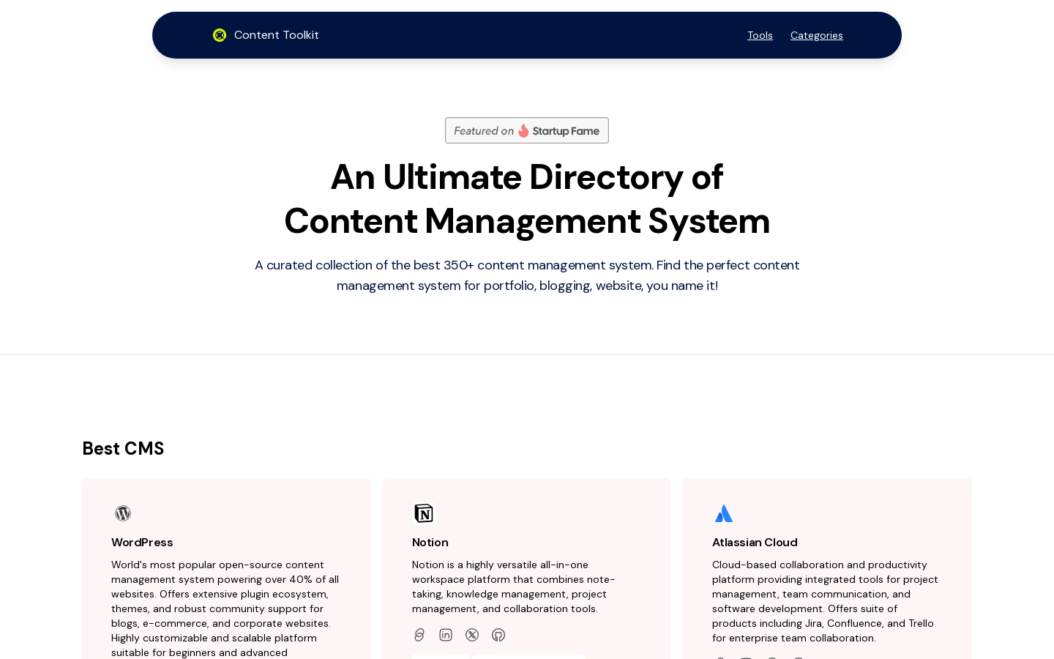Click the 'A curated collection' subtitle text
Viewport: 1054px width, 659px height.
tap(527, 275)
